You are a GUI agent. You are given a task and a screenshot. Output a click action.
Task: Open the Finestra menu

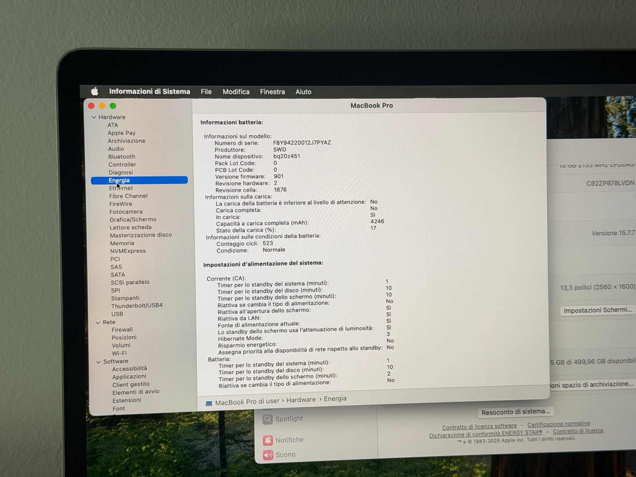pyautogui.click(x=272, y=92)
